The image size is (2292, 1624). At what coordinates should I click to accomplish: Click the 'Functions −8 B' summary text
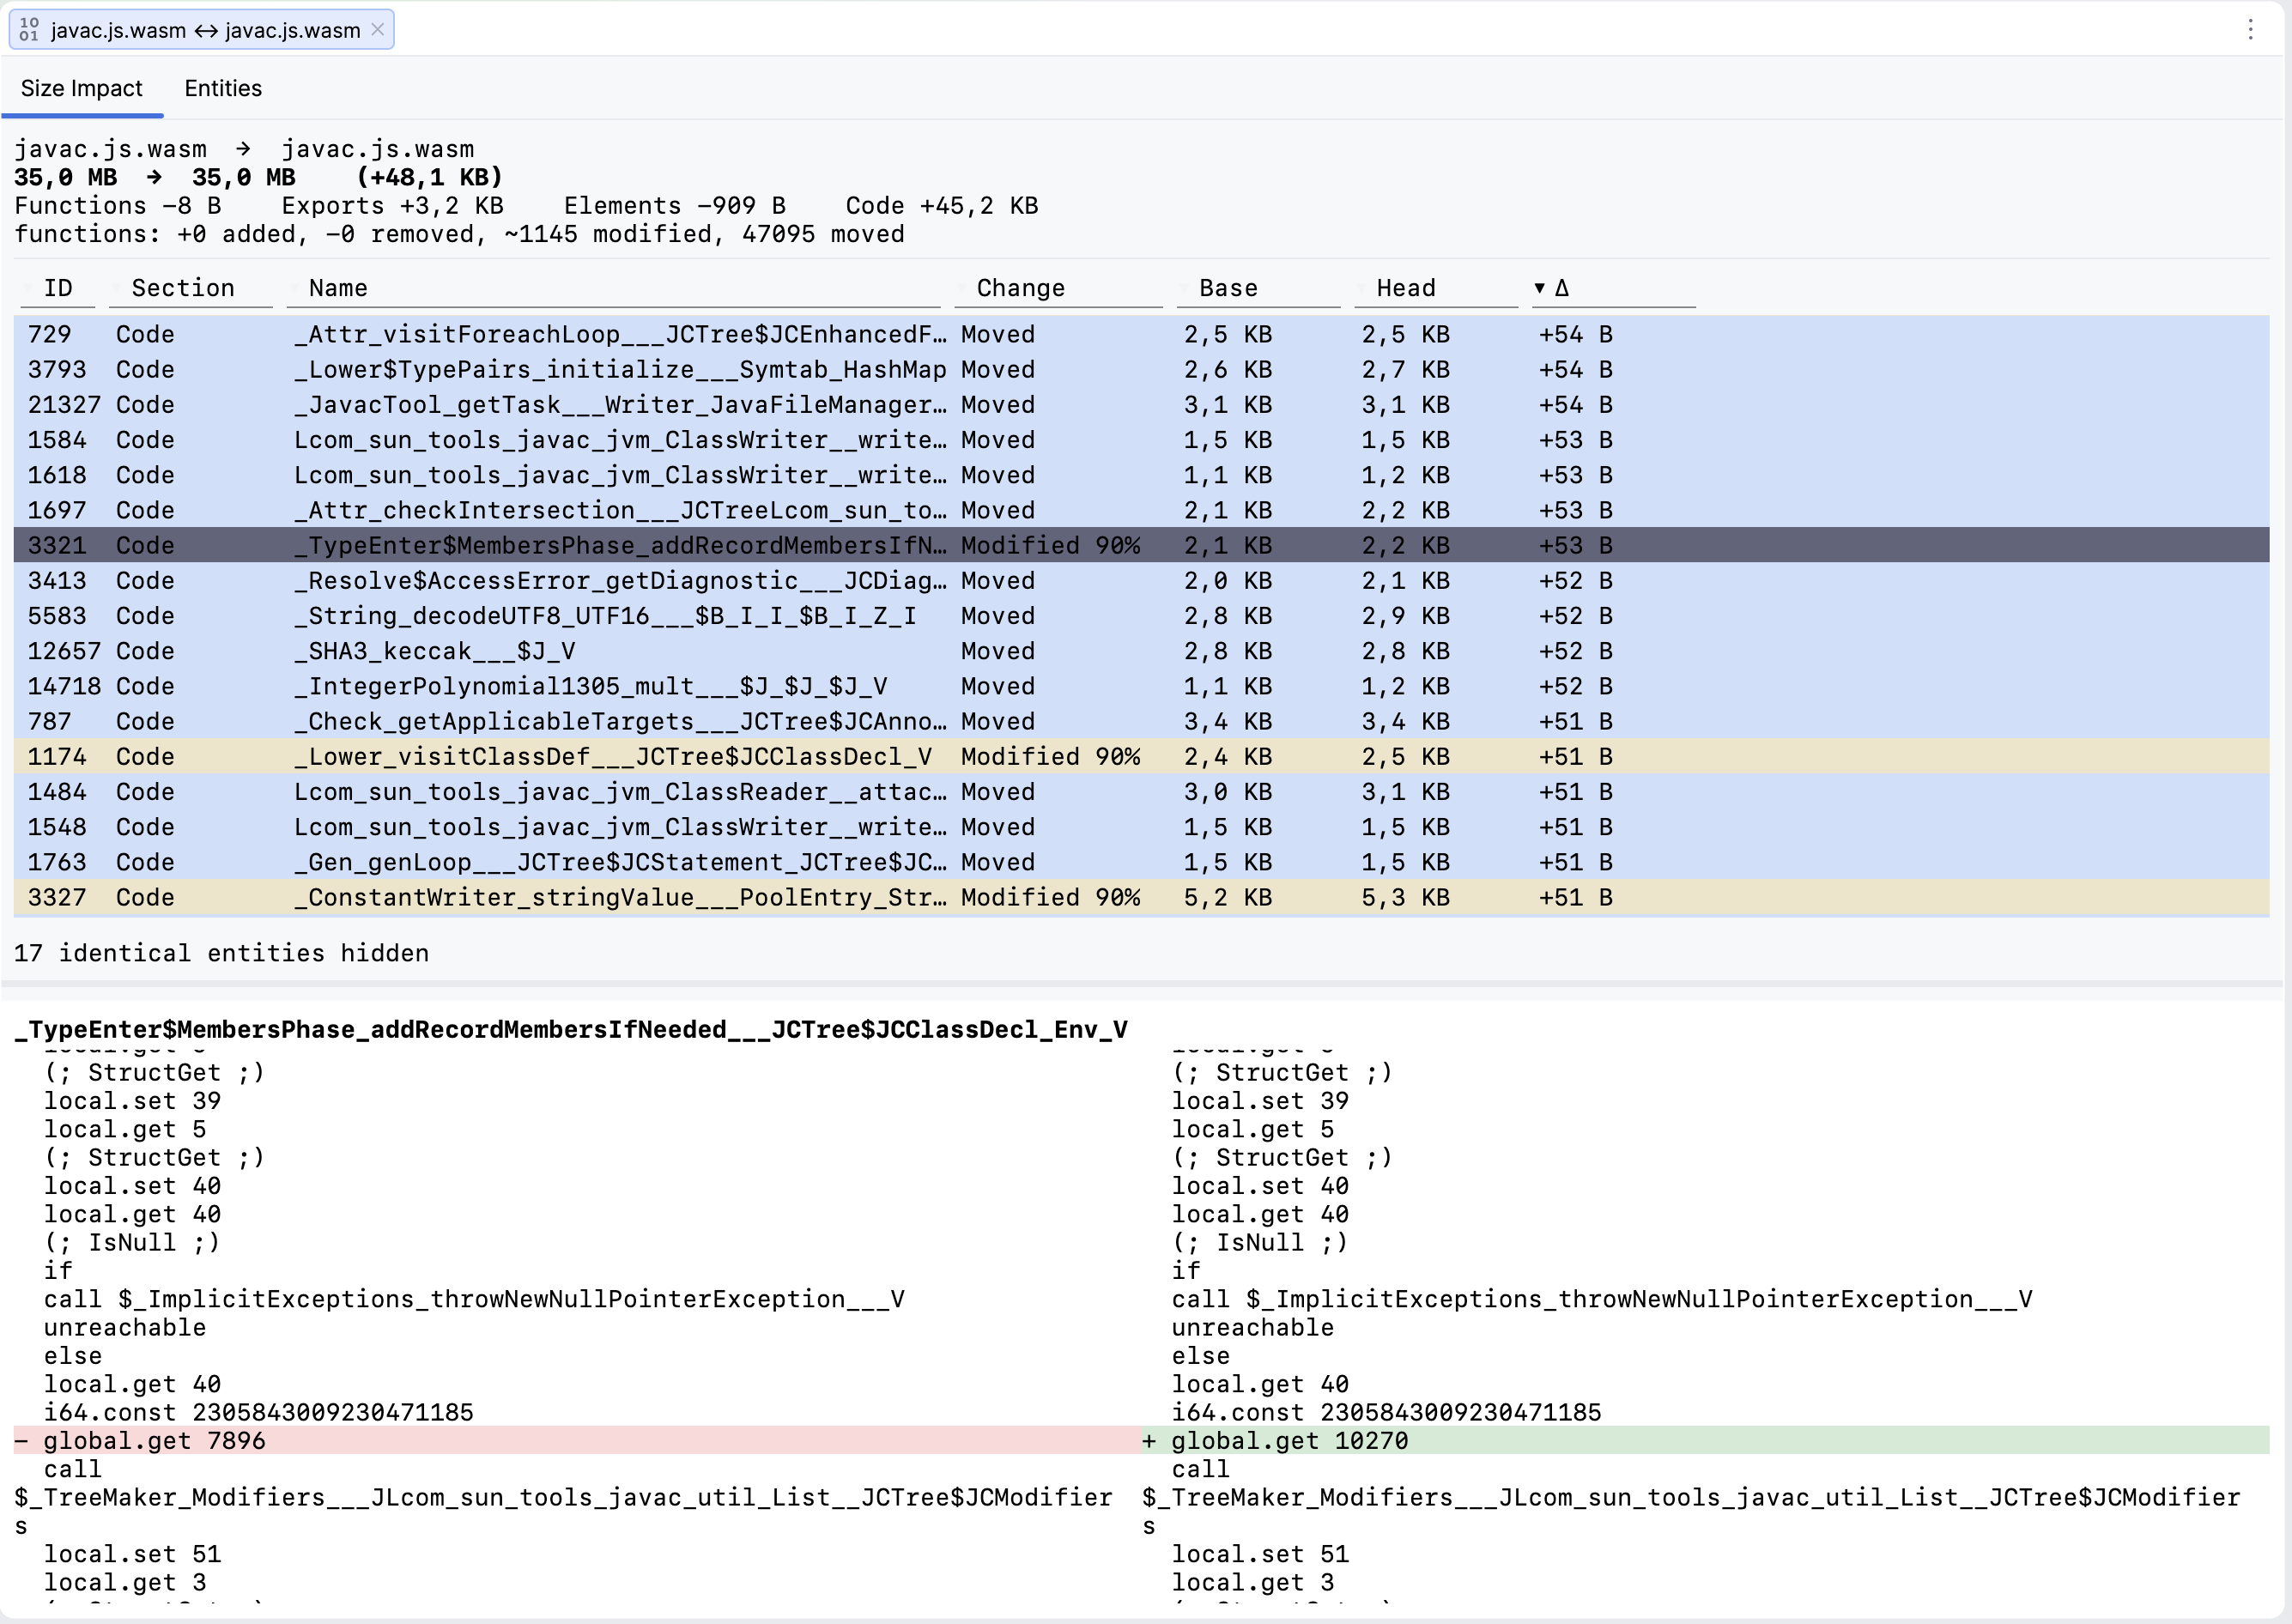(118, 206)
